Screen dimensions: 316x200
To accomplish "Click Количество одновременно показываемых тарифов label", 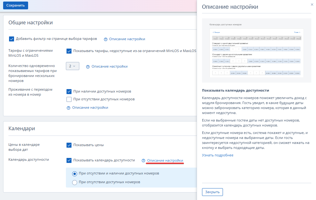I will pos(33,74).
